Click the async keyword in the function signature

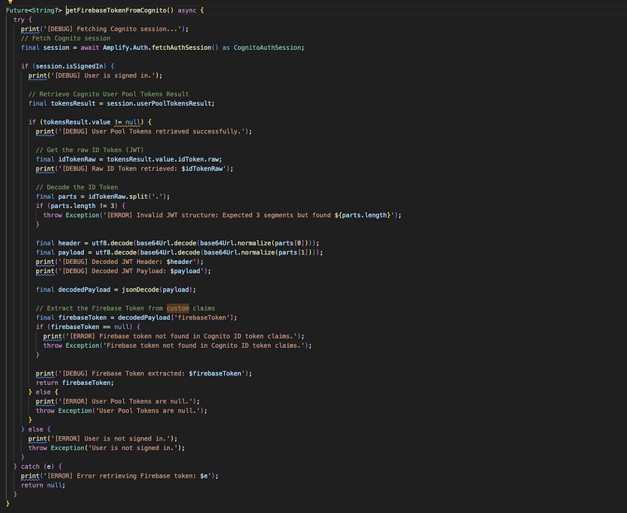(x=187, y=11)
